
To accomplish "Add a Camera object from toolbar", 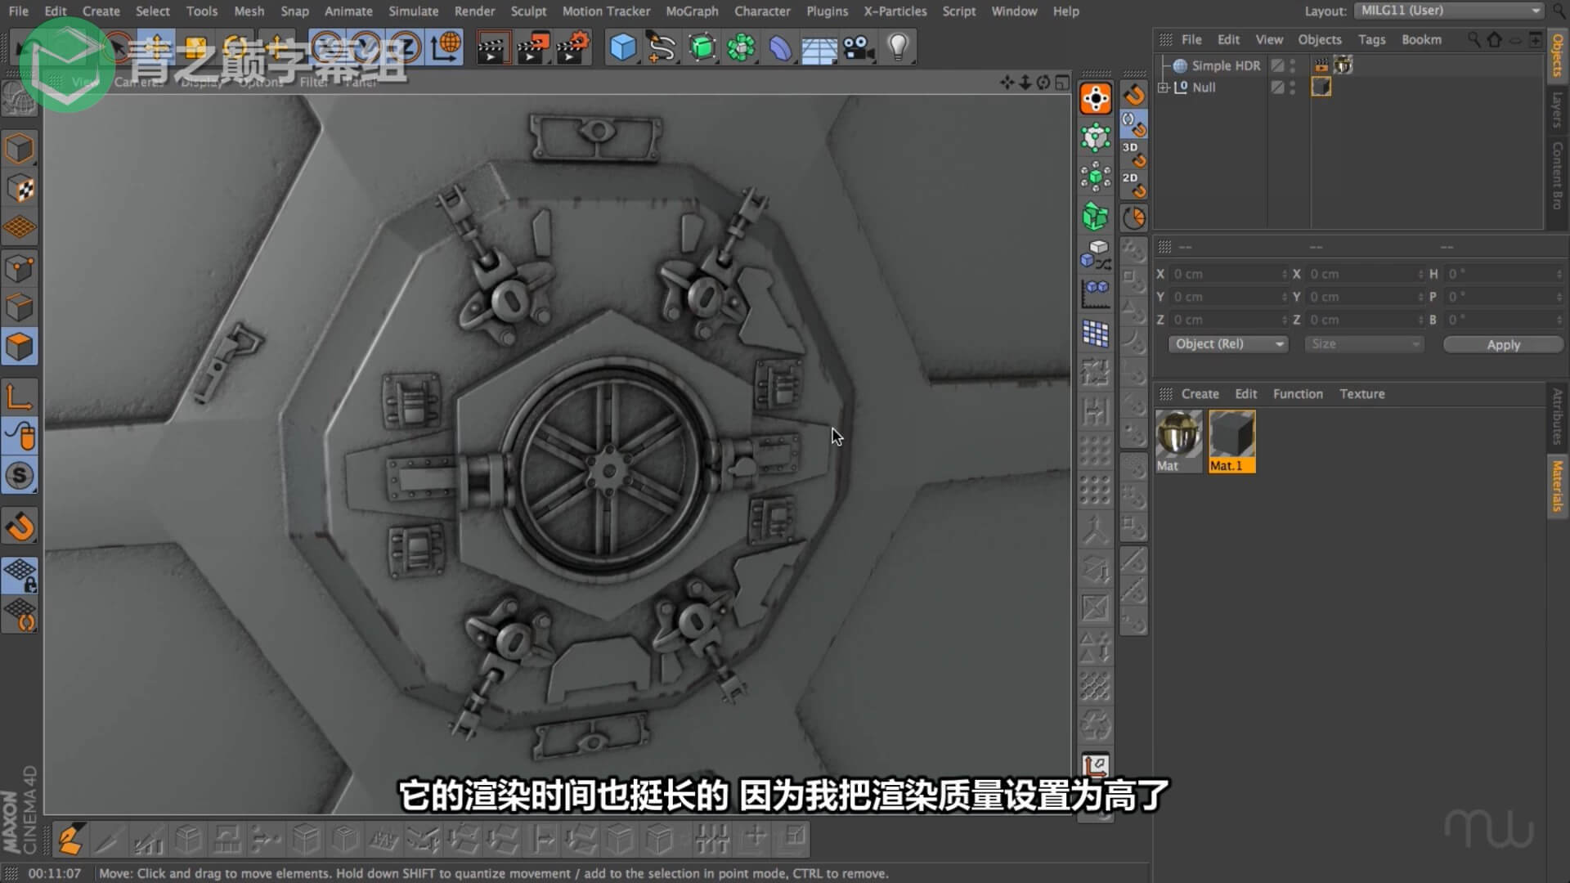I will (x=859, y=47).
